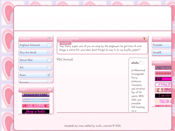Click the 'I ♥ my' inventory blinkie
The image size is (175, 131).
coord(163,84)
